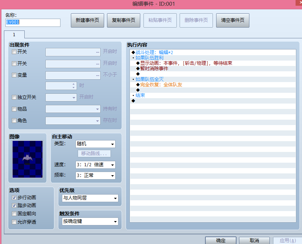Uncheck the 步行动画 option

(x=14, y=197)
